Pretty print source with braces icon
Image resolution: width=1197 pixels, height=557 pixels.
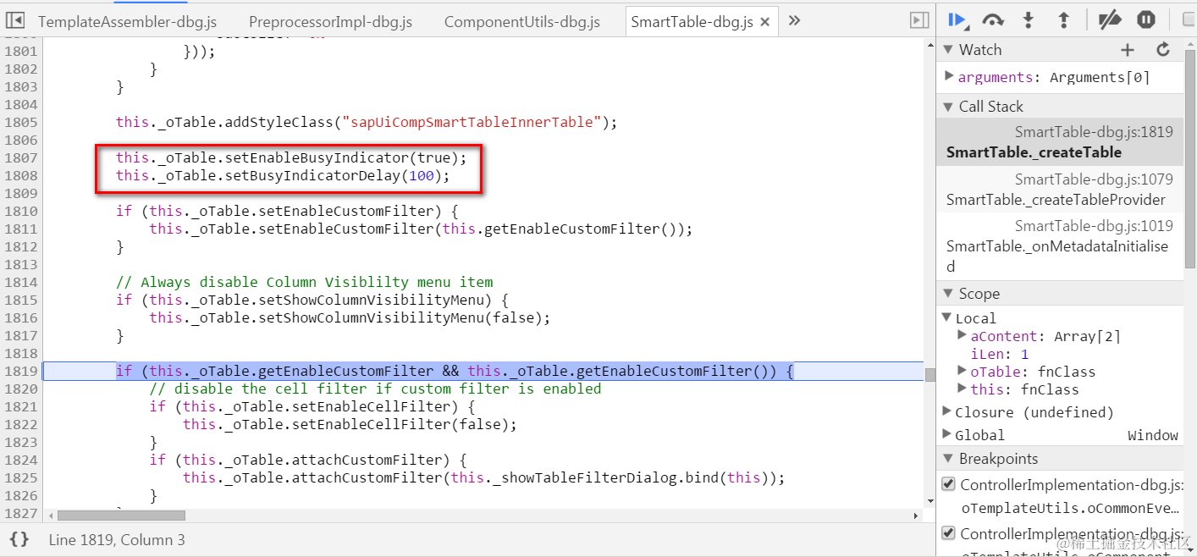(19, 539)
